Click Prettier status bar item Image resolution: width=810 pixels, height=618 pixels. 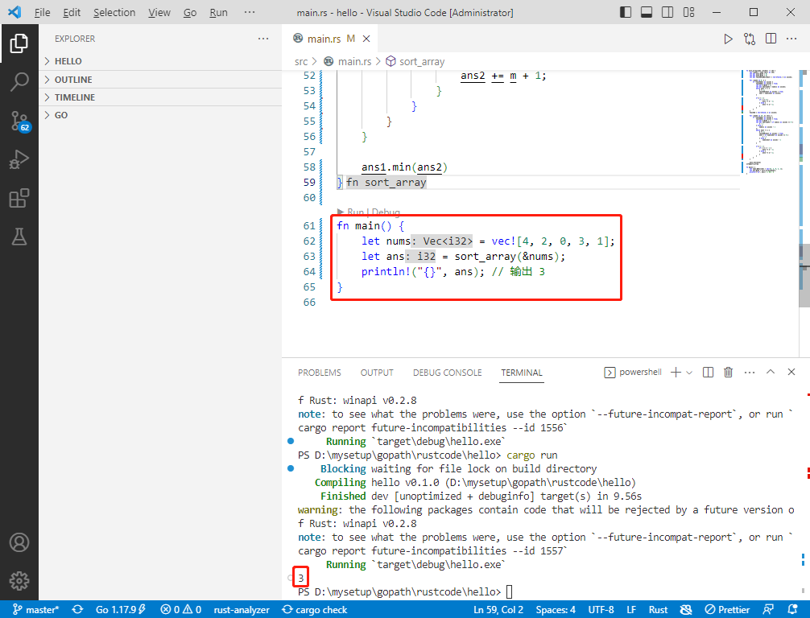[x=727, y=610]
